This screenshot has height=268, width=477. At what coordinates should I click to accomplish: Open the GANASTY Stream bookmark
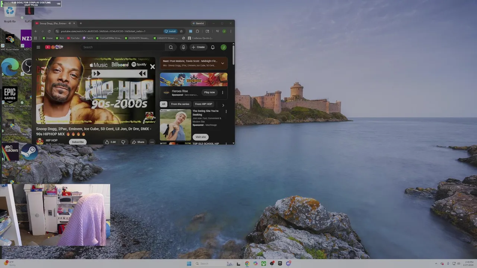point(166,38)
